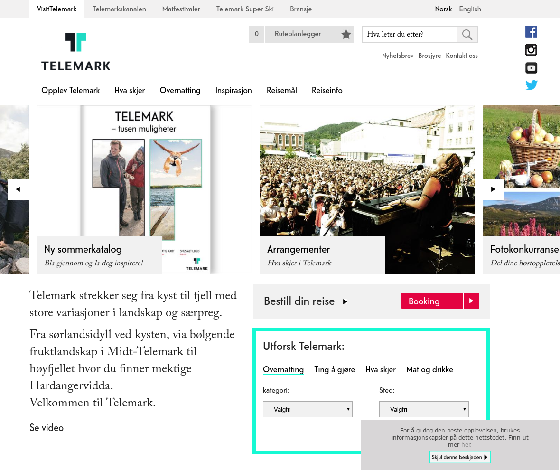This screenshot has height=470, width=560.
Task: Switch to the Telemarkskanalen tab
Action: point(119,9)
